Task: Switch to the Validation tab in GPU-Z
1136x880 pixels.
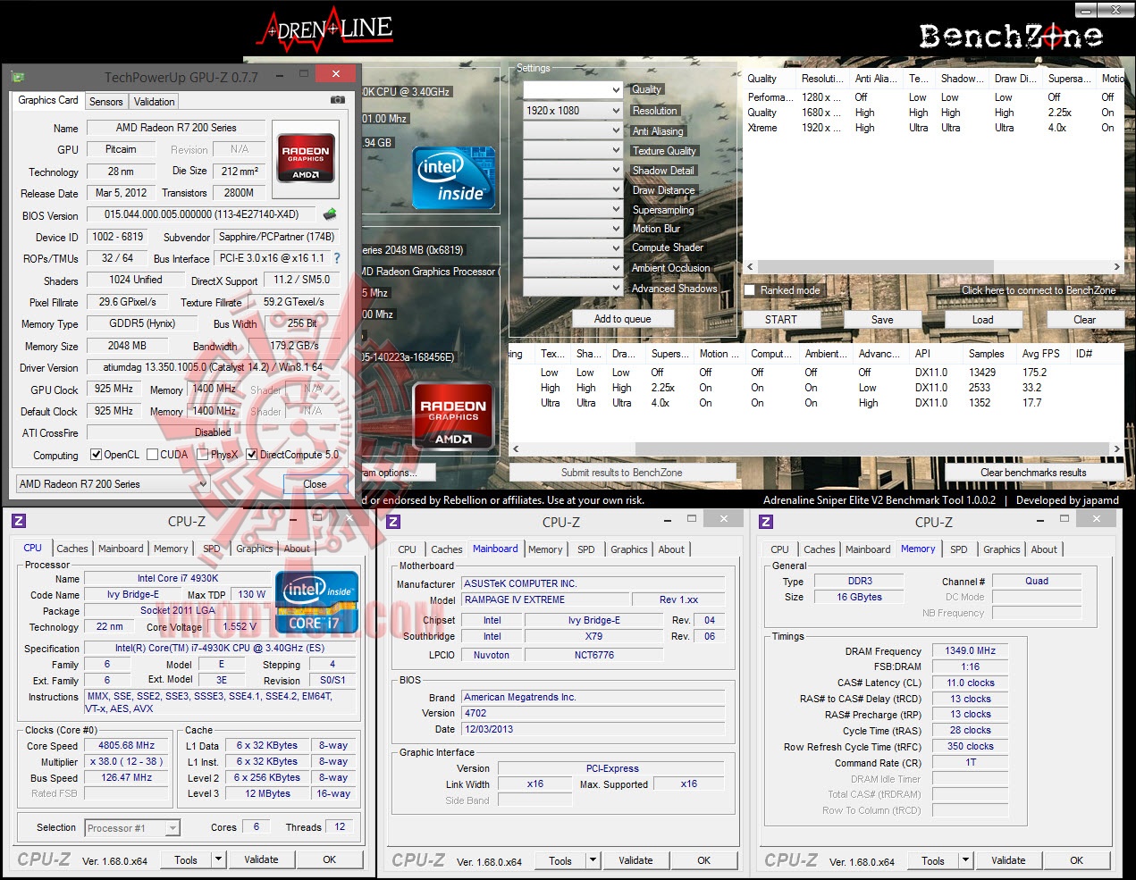Action: [155, 102]
